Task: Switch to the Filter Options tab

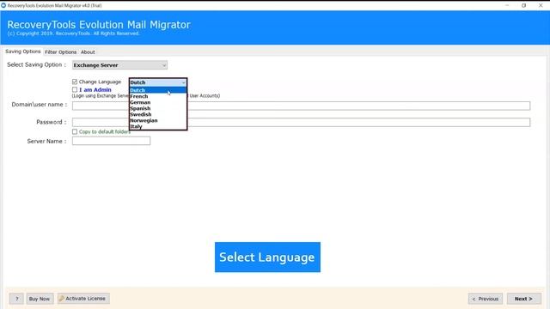Action: [x=60, y=51]
